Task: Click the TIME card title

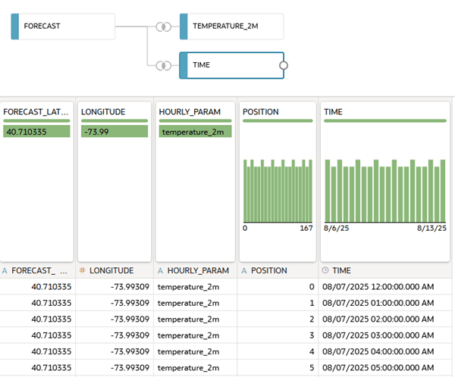Action: [333, 112]
